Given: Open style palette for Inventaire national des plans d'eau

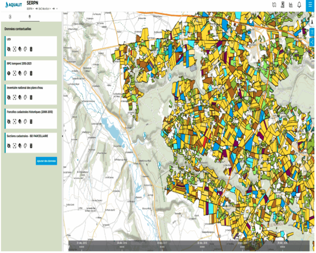Looking at the screenshot, I should pyautogui.click(x=26, y=97).
